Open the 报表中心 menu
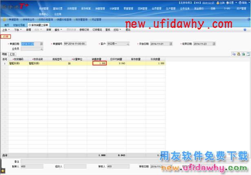Image resolution: width=251 pixels, height=175 pixels. [44, 14]
